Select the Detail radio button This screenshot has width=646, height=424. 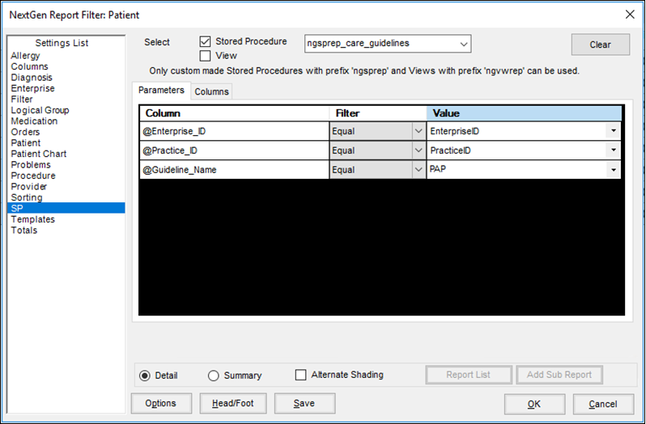145,375
